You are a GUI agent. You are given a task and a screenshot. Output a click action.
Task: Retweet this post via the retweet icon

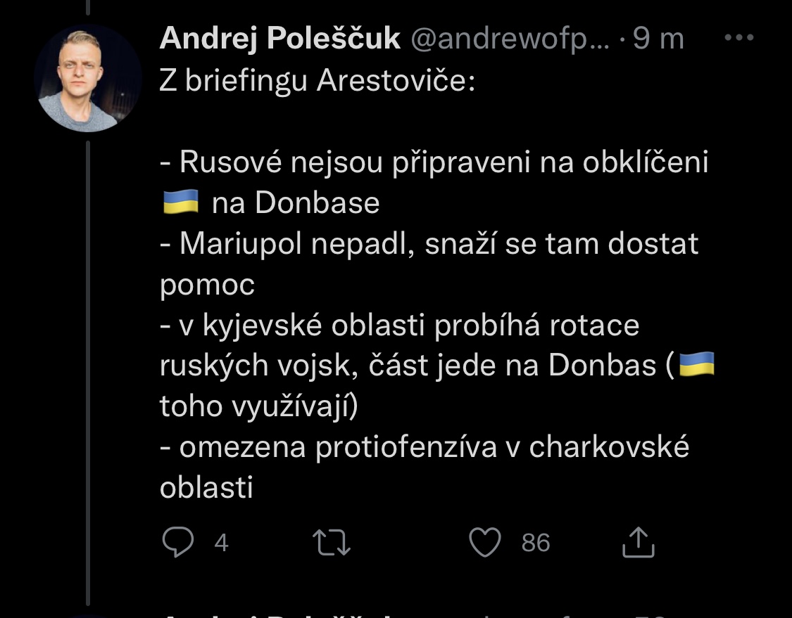coord(333,543)
